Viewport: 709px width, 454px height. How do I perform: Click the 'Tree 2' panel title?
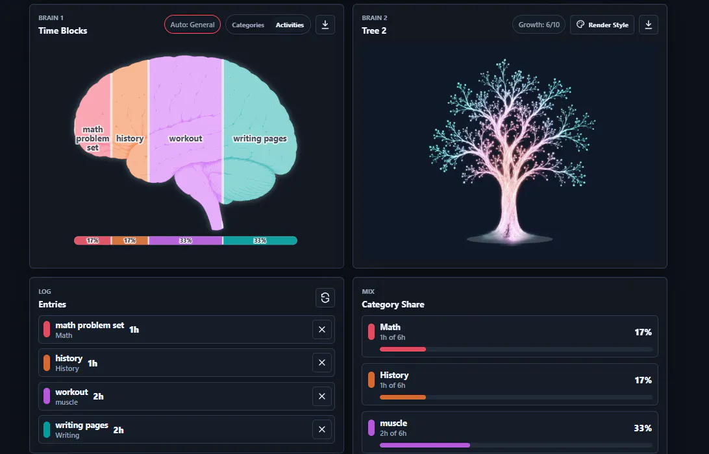[374, 30]
